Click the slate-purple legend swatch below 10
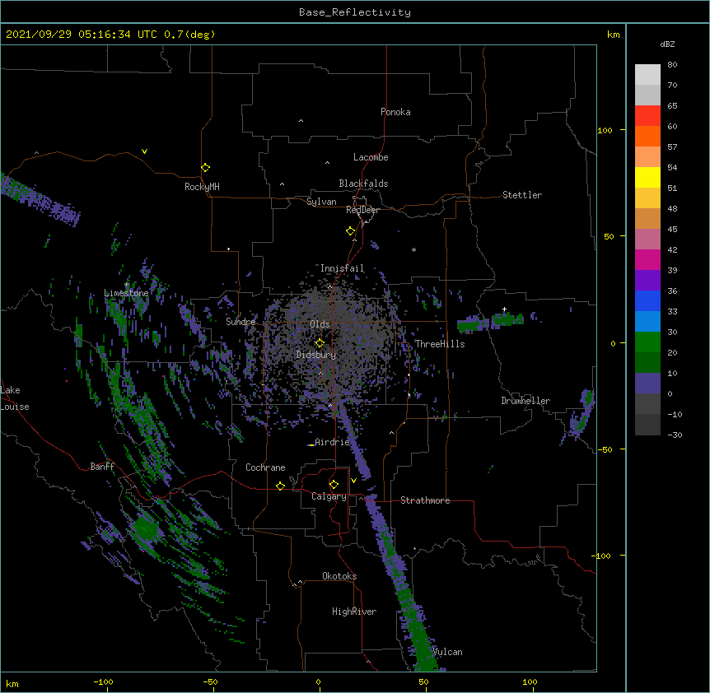 [647, 384]
